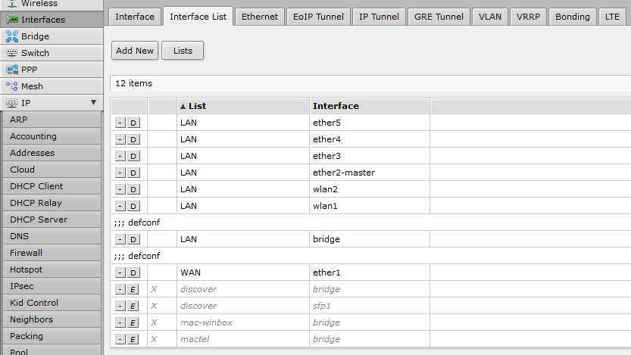The image size is (631, 355).
Task: Enable the discover bridge entry
Action: (x=133, y=289)
